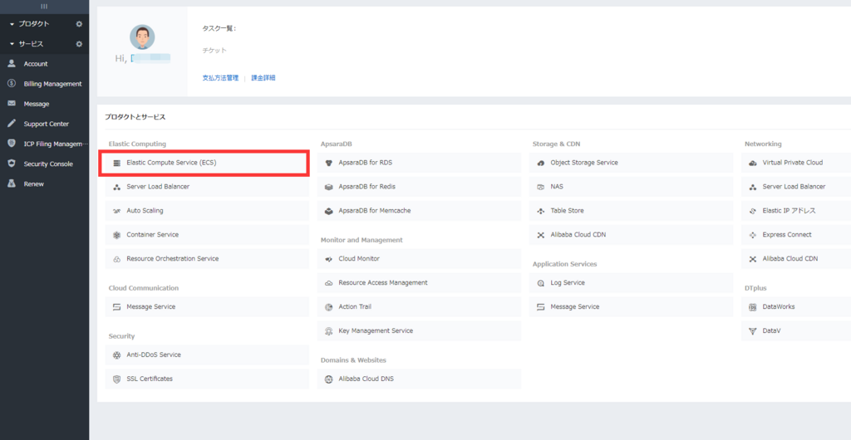Click the Auto Scaling icon
Viewport: 851px width, 440px height.
pos(116,211)
